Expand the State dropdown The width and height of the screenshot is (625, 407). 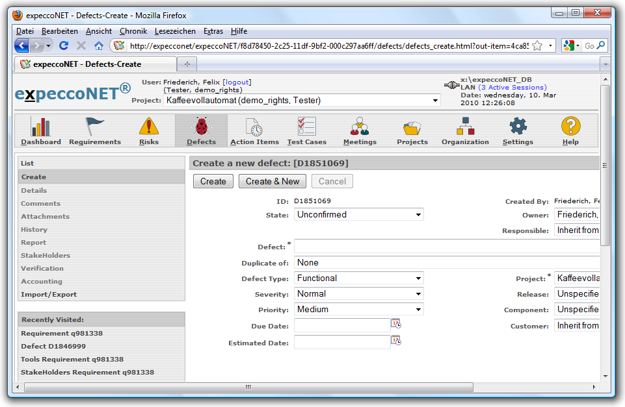pyautogui.click(x=359, y=215)
